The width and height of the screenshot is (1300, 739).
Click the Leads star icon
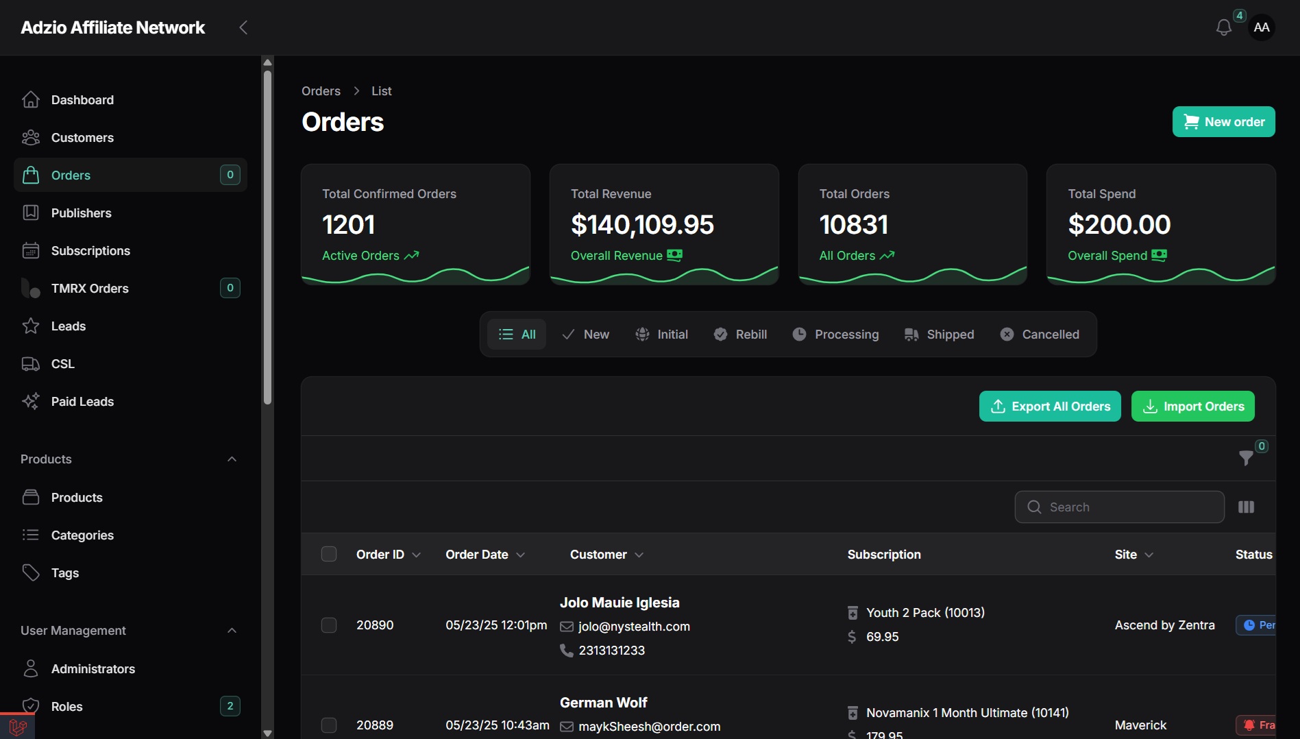pos(31,326)
